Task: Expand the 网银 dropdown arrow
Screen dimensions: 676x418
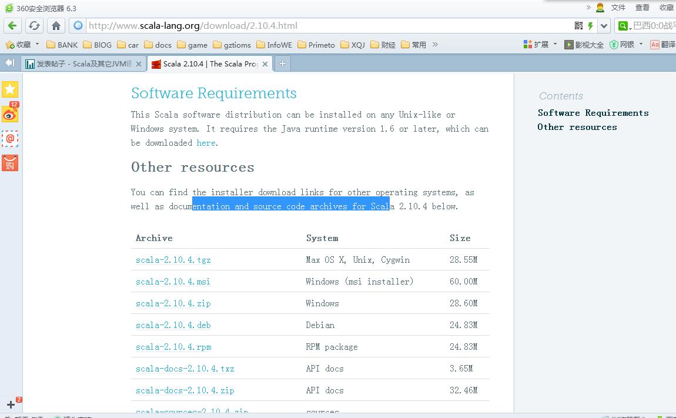Action: point(641,44)
